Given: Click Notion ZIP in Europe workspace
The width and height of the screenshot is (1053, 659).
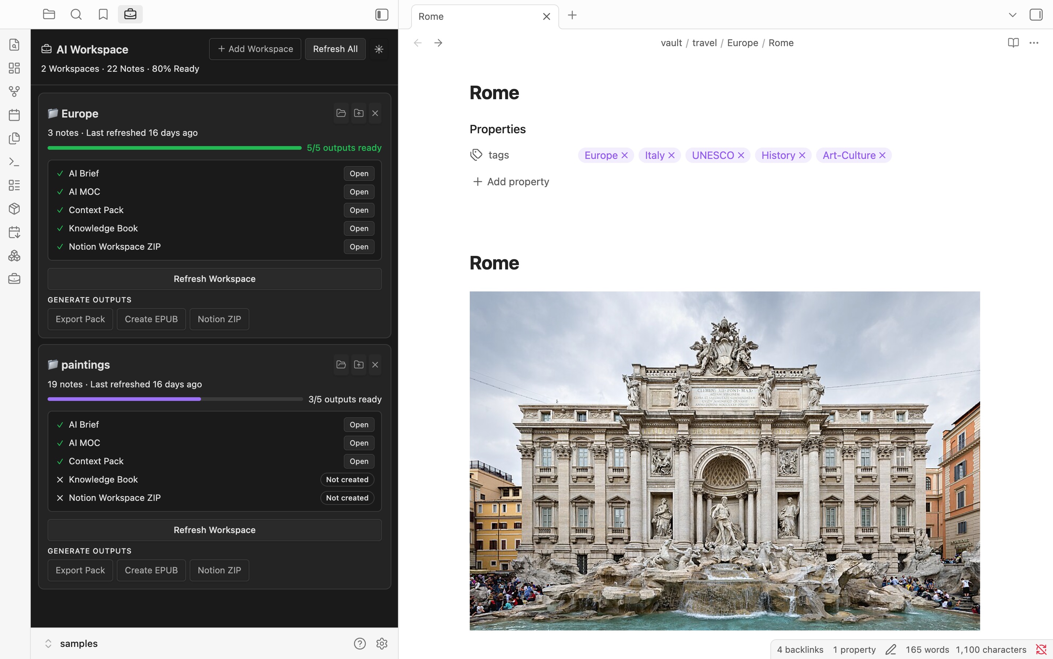Looking at the screenshot, I should click(219, 319).
